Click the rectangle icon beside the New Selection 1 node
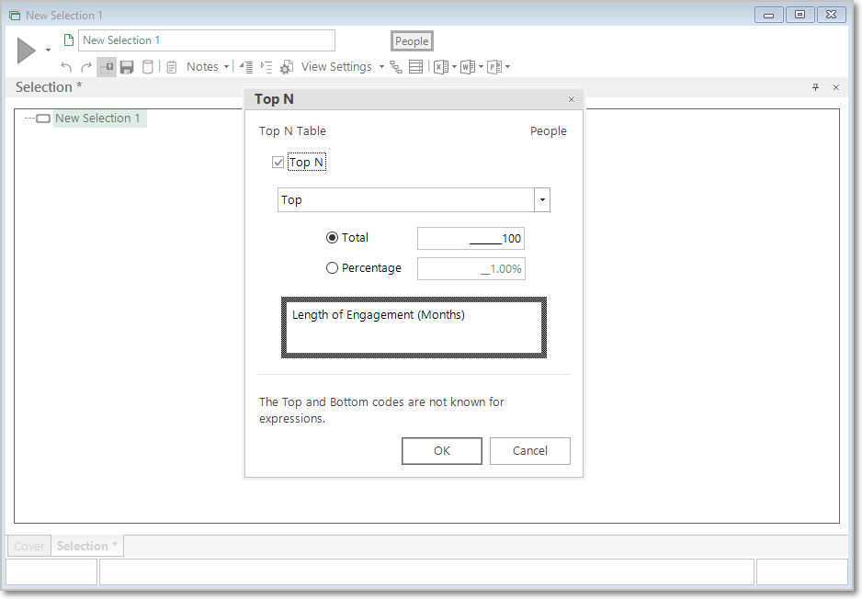Viewport: 862px width, 599px height. 43,119
